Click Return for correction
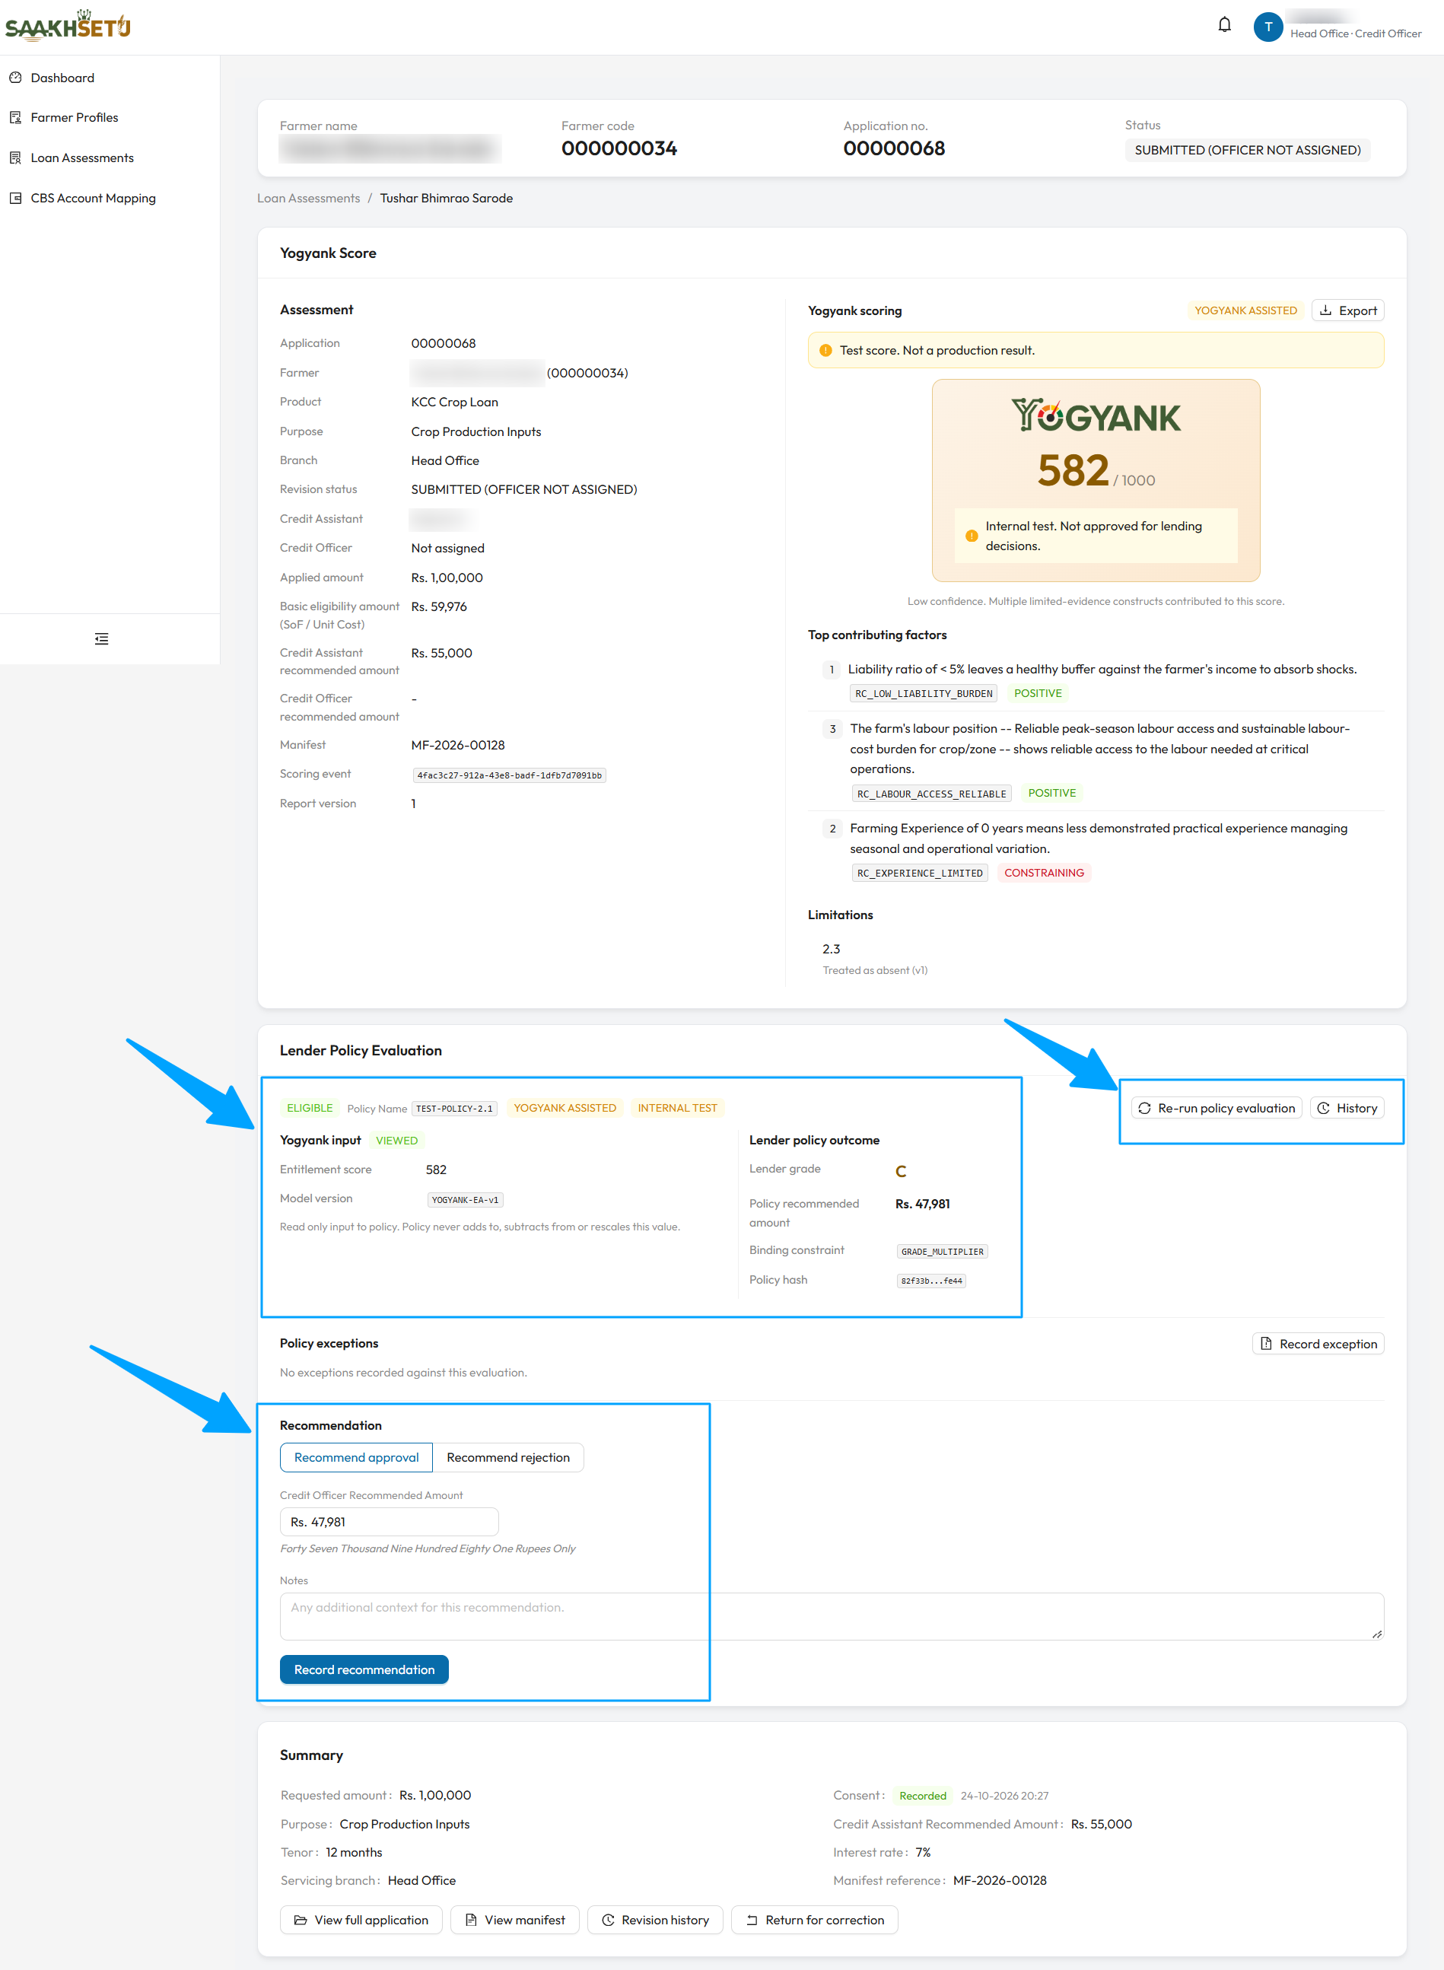Screen dimensions: 1444x1970 [x=815, y=1921]
